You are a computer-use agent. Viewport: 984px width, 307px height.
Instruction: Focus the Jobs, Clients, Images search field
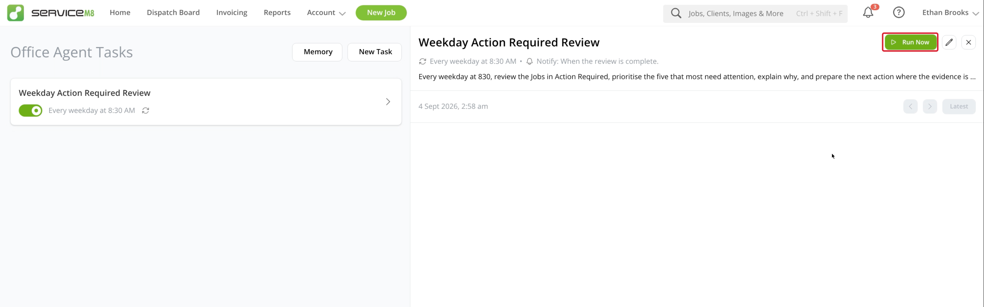tap(755, 13)
